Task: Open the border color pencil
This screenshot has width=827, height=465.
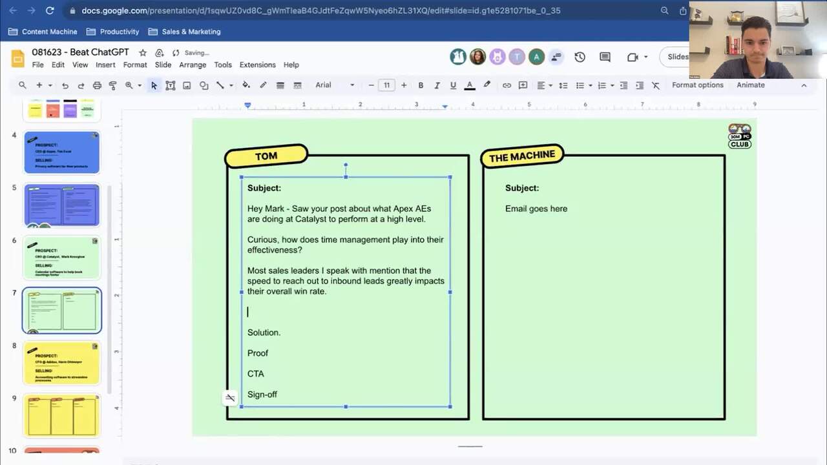Action: (263, 85)
